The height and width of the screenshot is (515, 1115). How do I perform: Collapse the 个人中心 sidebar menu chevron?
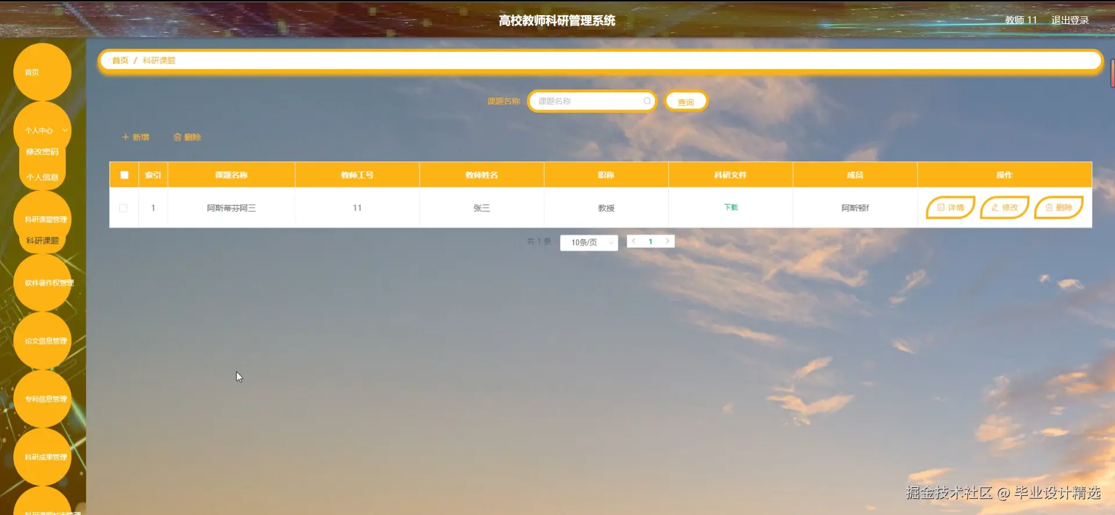[65, 130]
